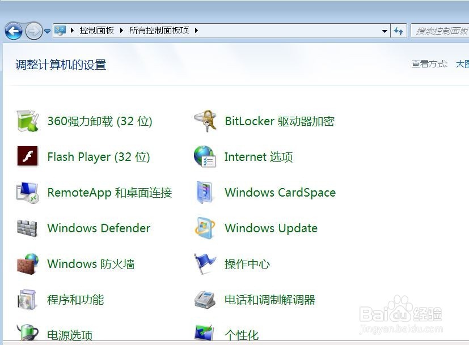Open the 程序和功能 icon
469x345 pixels.
tap(27, 299)
